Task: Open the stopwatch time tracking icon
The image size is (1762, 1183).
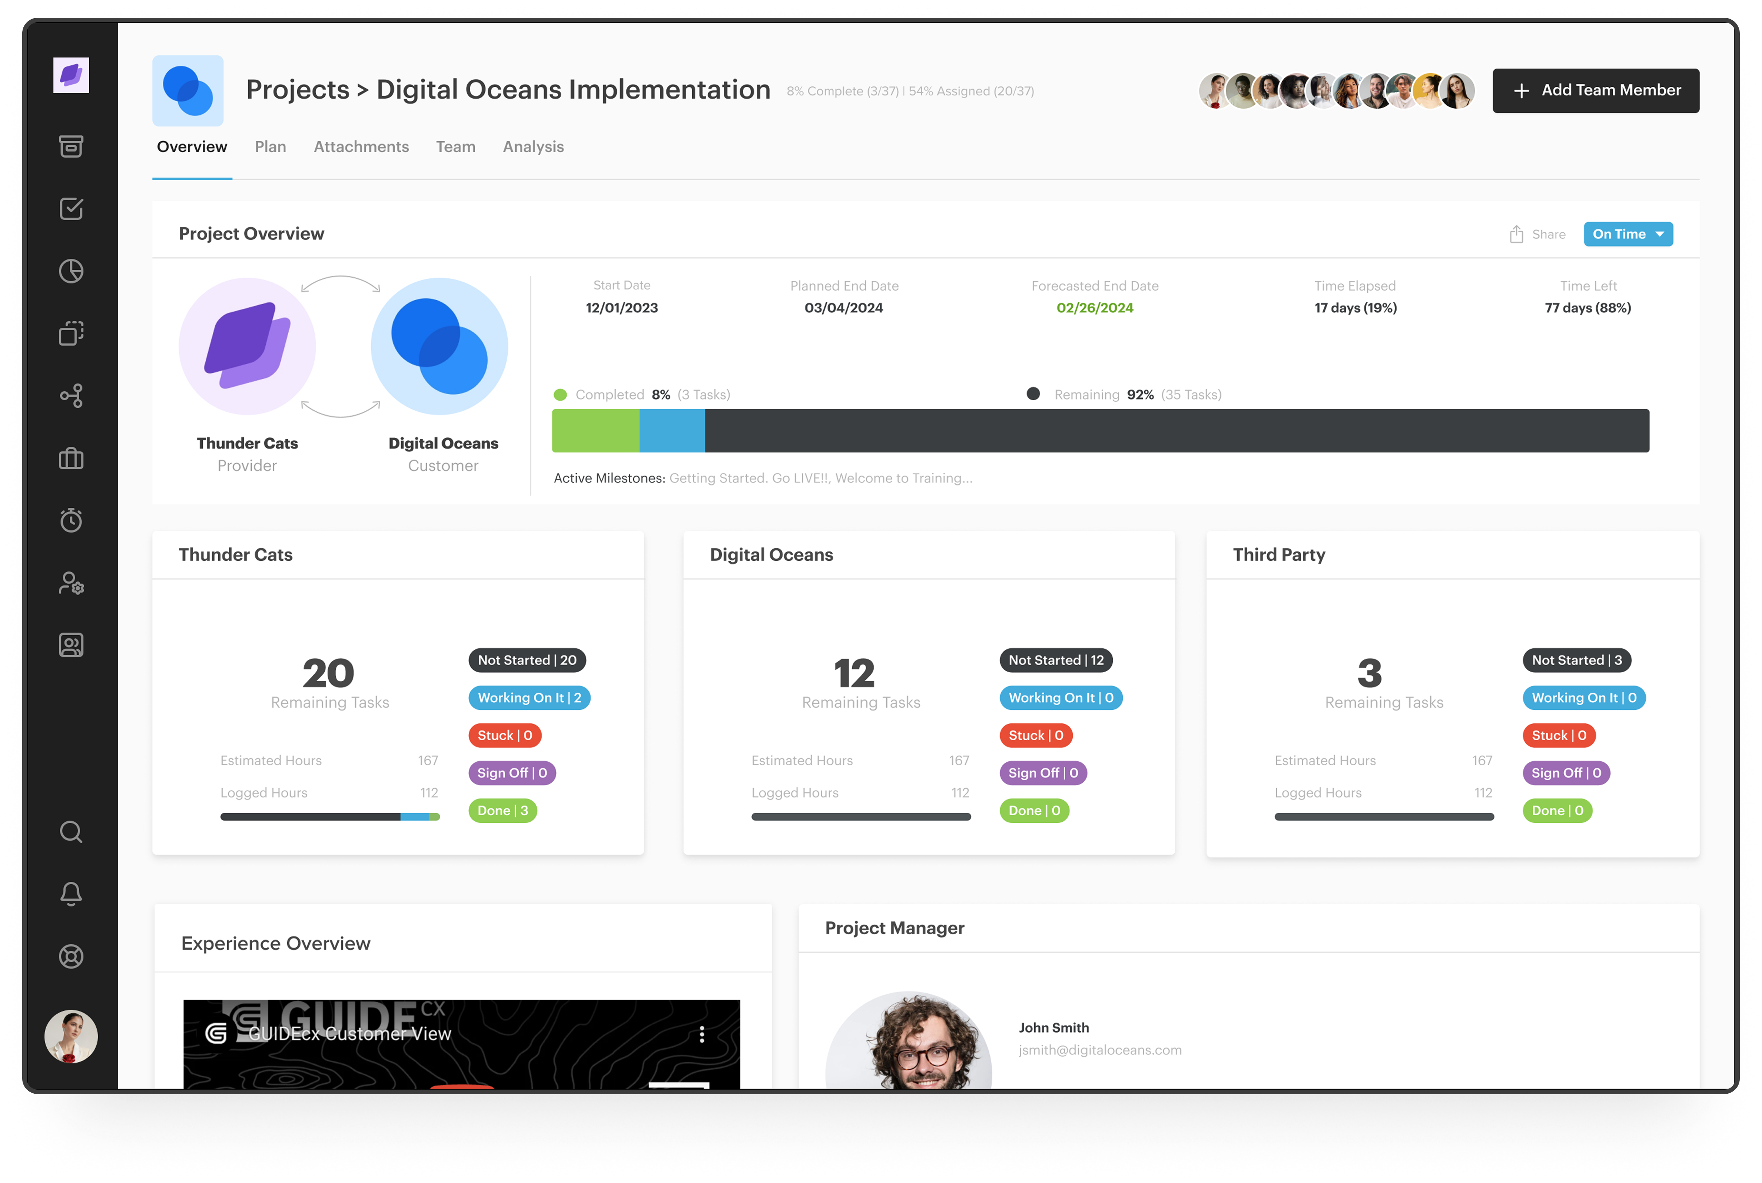Action: point(71,521)
